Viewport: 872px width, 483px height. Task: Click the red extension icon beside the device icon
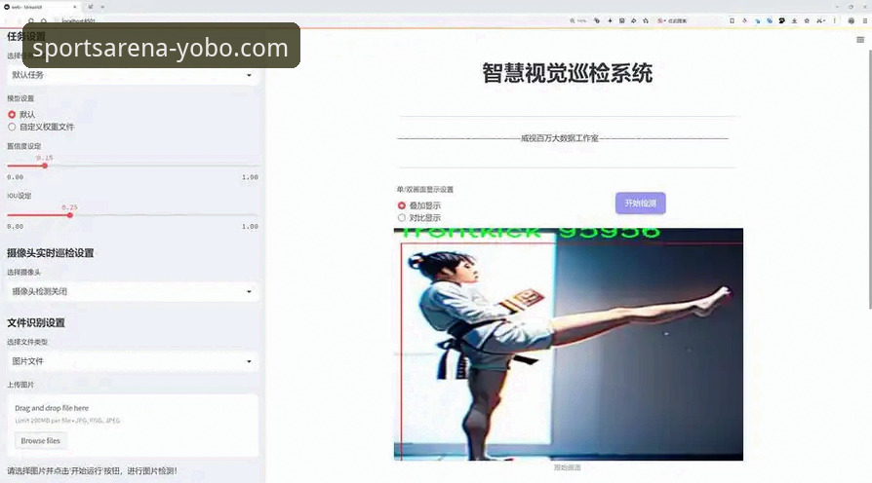click(x=744, y=20)
